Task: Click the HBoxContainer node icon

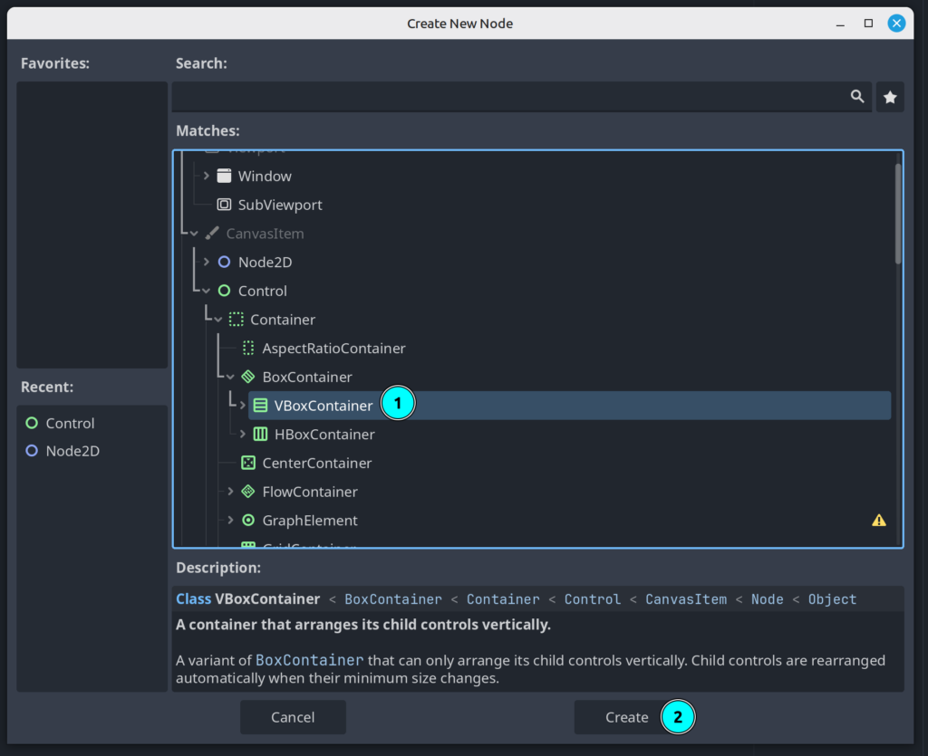Action: (260, 434)
